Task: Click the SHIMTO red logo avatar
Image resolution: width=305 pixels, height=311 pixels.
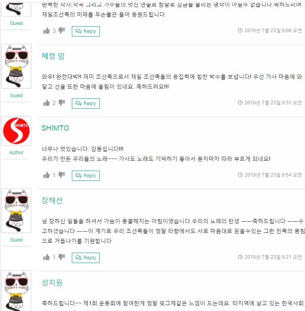Action: (16, 131)
